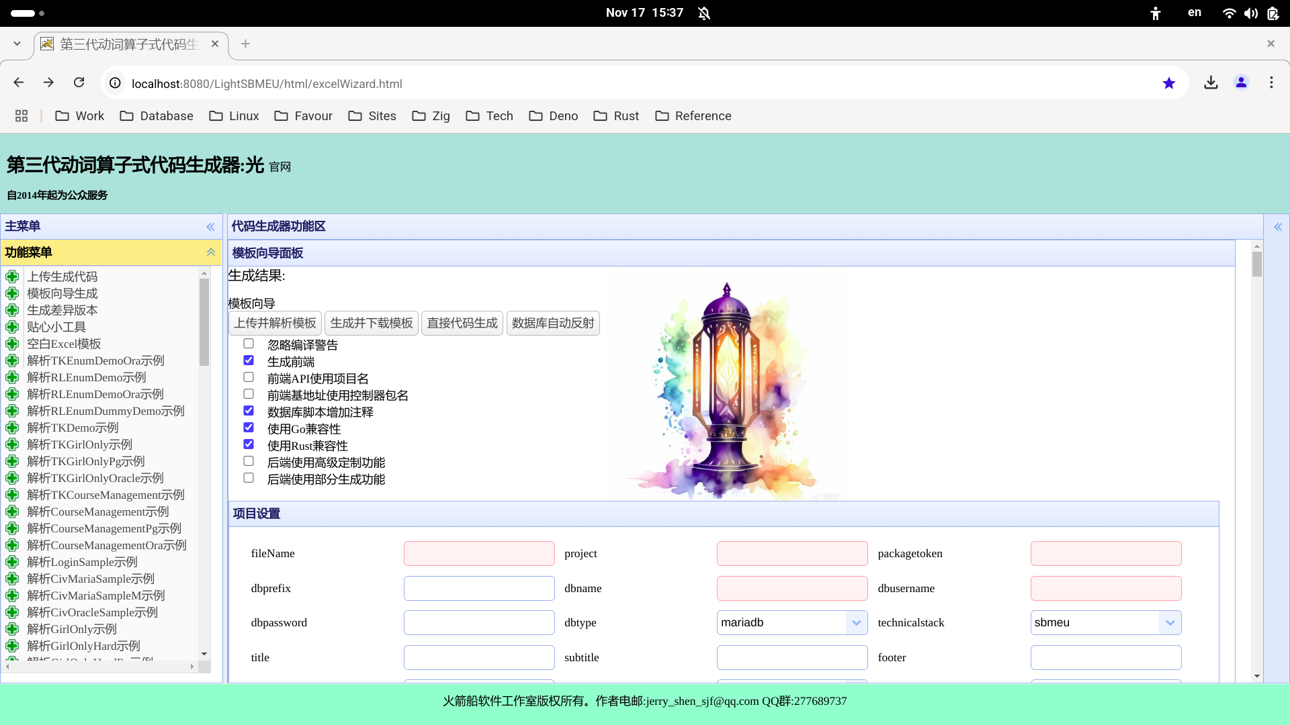Click 数据库自动反射 button
This screenshot has height=725, width=1290.
(x=553, y=323)
